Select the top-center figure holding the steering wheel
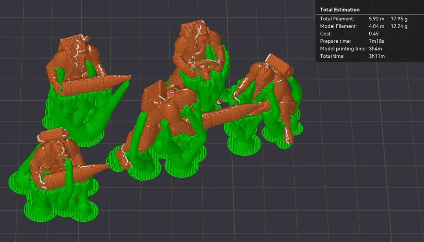This screenshot has height=242, width=424. [x=199, y=51]
